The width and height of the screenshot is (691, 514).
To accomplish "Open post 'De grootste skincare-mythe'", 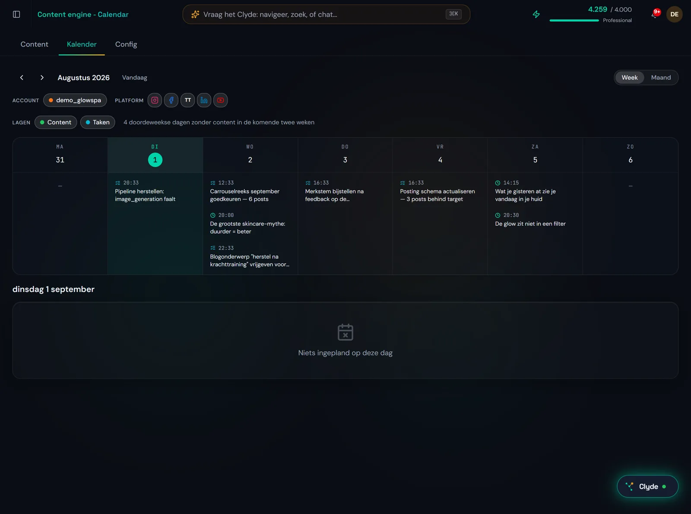I will tap(250, 223).
